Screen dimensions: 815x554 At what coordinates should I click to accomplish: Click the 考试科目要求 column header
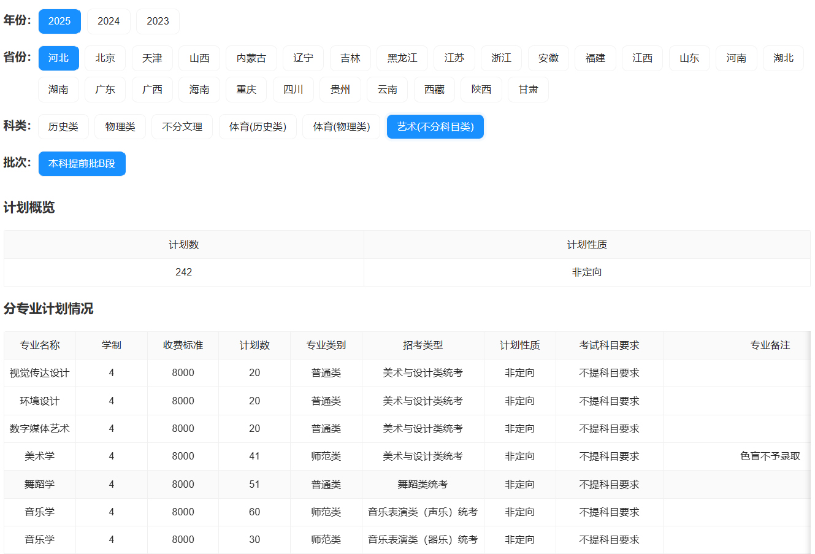point(610,345)
